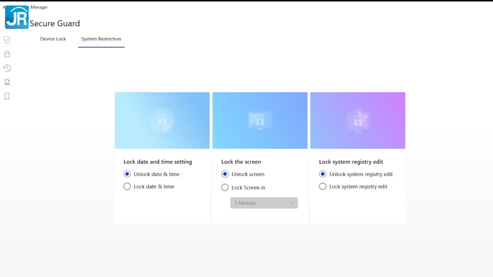Enable the Lock Screen in option
The image size is (493, 277).
225,187
